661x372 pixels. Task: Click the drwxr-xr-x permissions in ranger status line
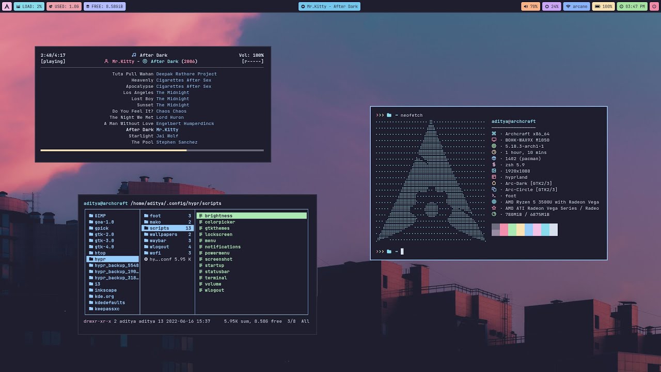(x=98, y=321)
